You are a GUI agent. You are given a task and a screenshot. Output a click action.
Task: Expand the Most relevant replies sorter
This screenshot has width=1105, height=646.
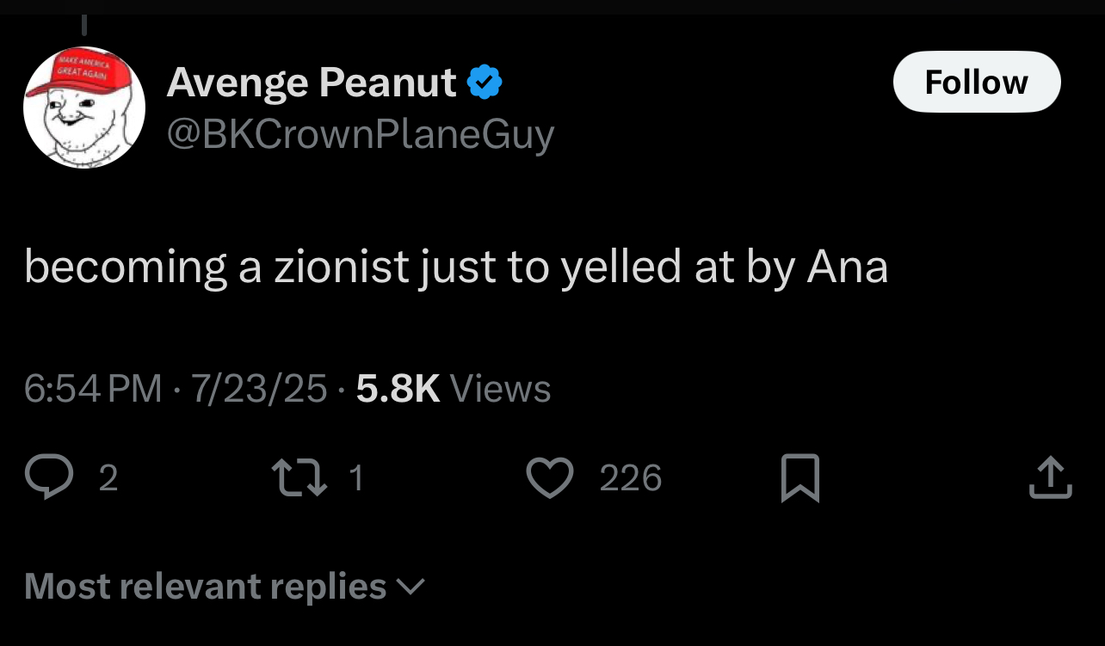pos(225,587)
